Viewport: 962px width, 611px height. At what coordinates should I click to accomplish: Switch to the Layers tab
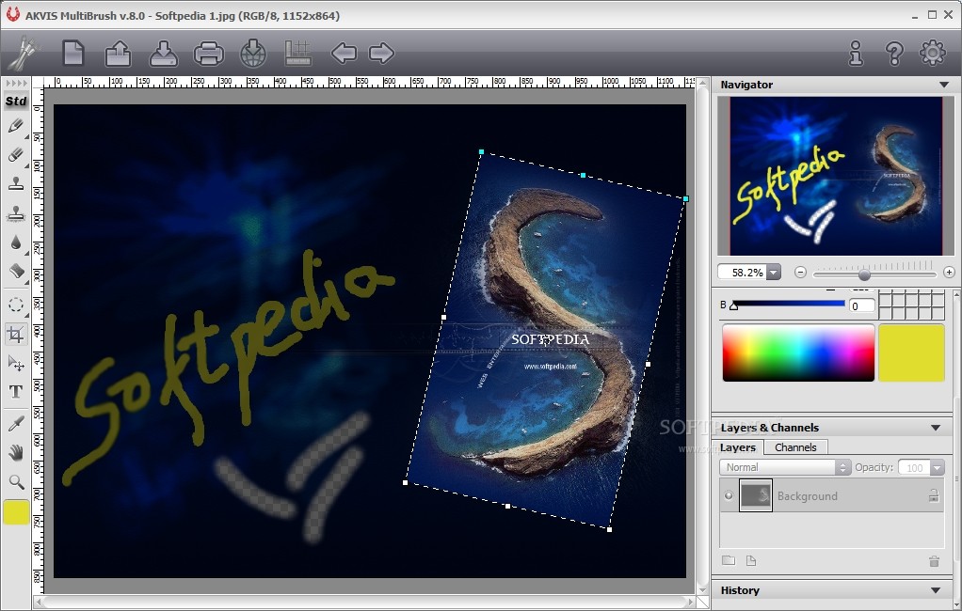click(737, 447)
